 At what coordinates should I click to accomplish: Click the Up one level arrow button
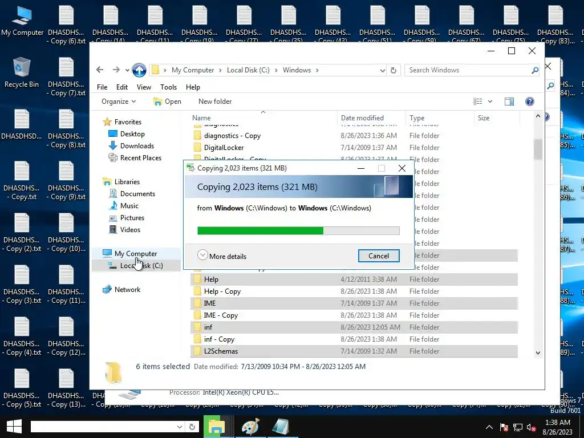tap(139, 70)
